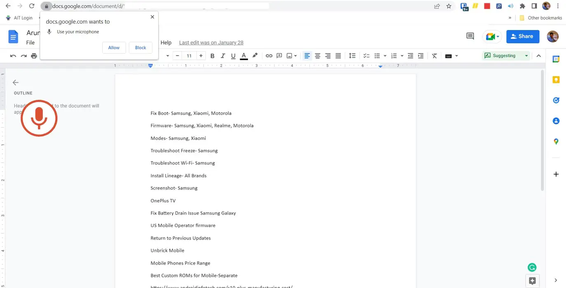The height and width of the screenshot is (288, 566).
Task: Click the Undo icon
Action: (x=13, y=56)
